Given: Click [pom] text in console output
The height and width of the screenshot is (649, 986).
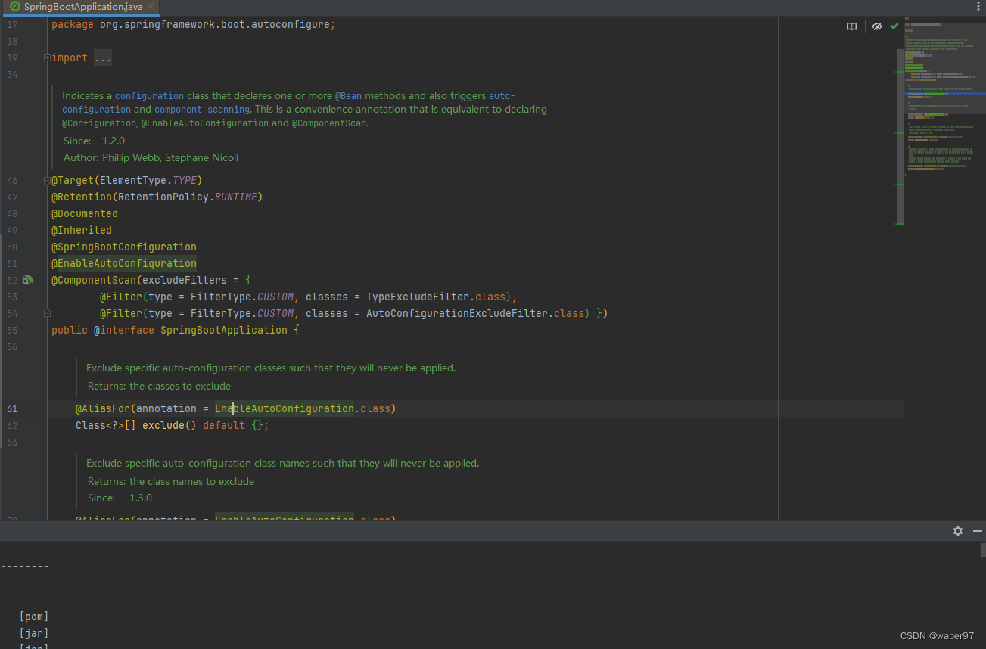Looking at the screenshot, I should point(34,616).
